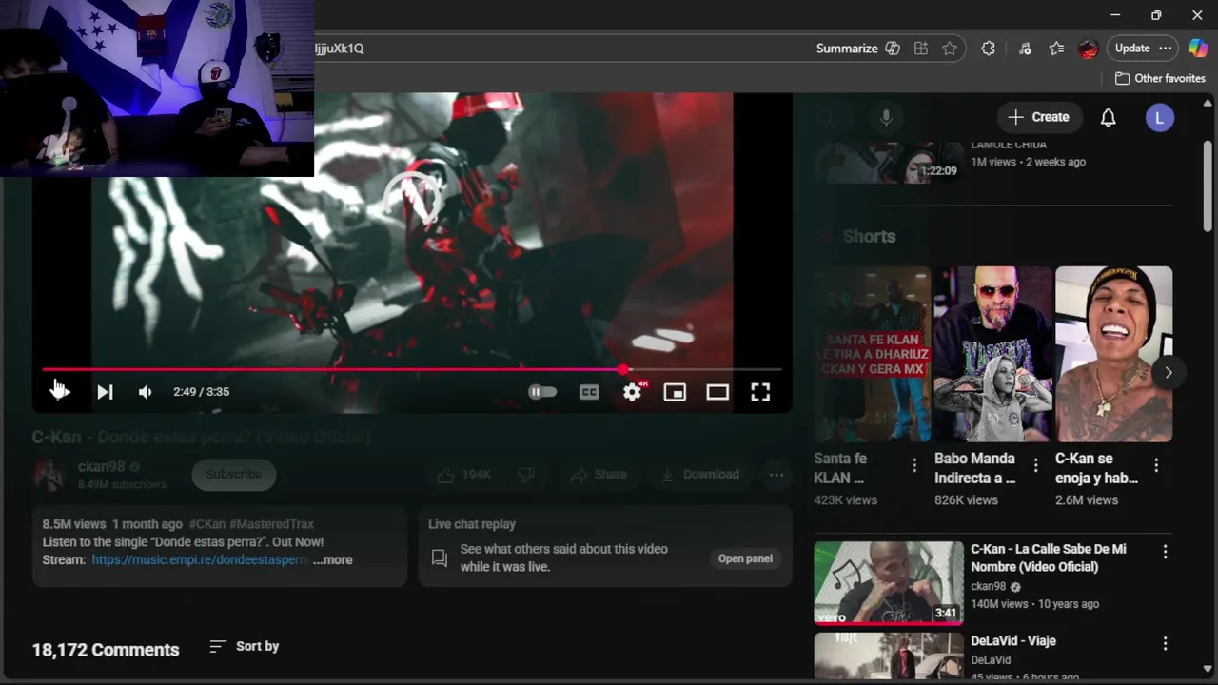Image resolution: width=1218 pixels, height=685 pixels.
Task: Open options for Babo Manda short
Action: point(1035,465)
